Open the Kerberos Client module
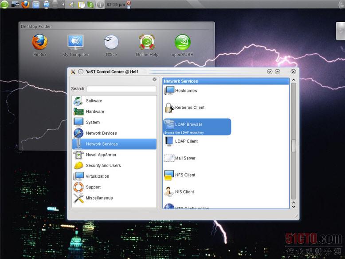 coord(184,108)
